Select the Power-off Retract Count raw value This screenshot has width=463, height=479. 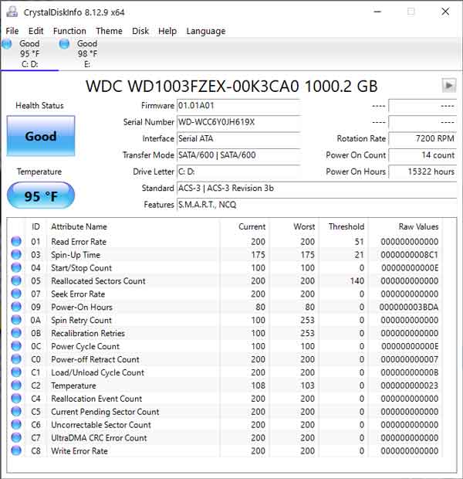click(410, 359)
